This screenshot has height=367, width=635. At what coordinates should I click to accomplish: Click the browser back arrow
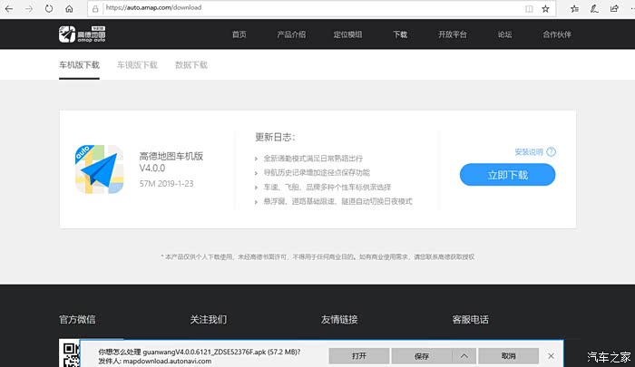(11, 8)
